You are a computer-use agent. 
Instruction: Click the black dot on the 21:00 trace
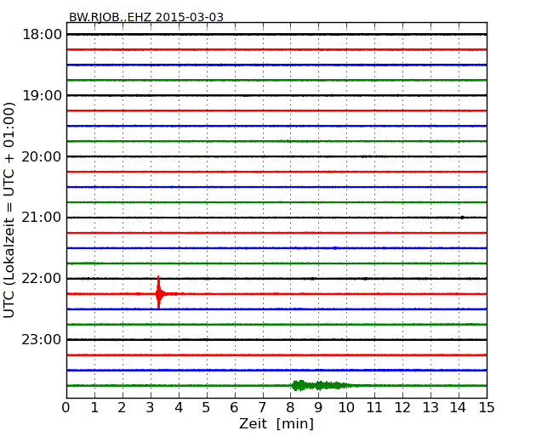[x=462, y=218]
